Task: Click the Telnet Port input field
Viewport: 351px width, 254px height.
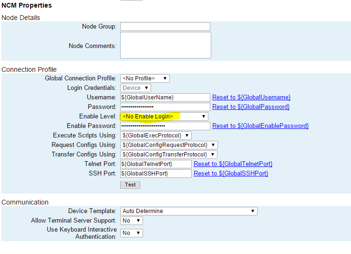Action: tap(156, 164)
